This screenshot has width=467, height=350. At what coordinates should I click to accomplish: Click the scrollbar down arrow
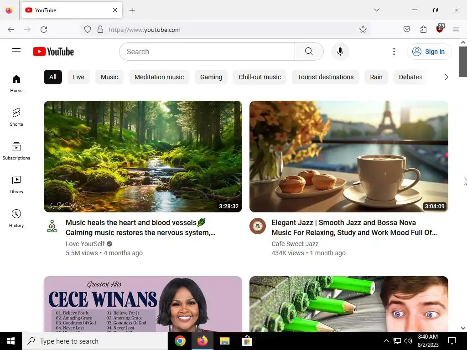coord(463,328)
